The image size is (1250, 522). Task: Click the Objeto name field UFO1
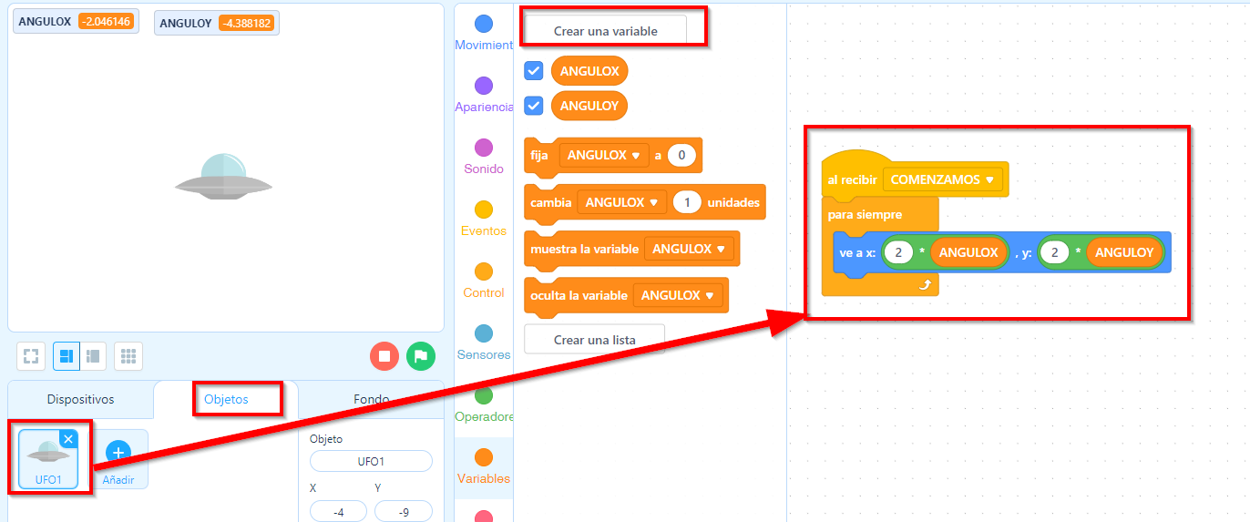(371, 461)
